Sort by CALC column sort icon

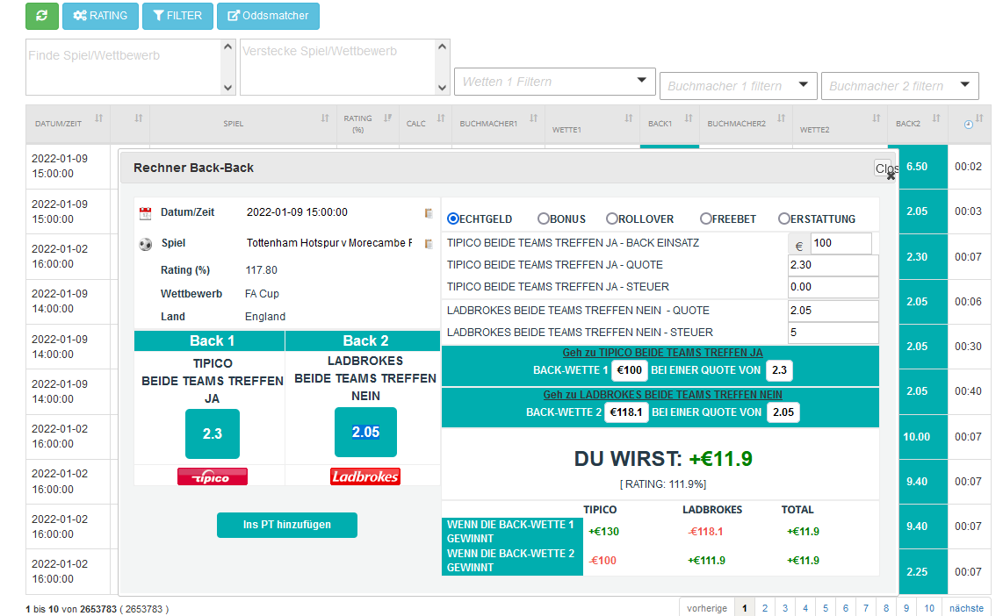pyautogui.click(x=441, y=118)
